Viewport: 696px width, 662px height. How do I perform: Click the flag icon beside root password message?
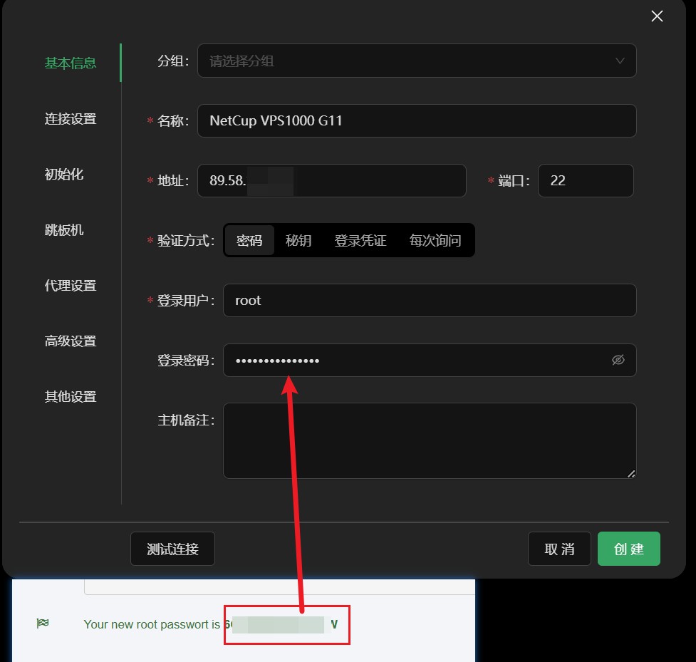[41, 622]
